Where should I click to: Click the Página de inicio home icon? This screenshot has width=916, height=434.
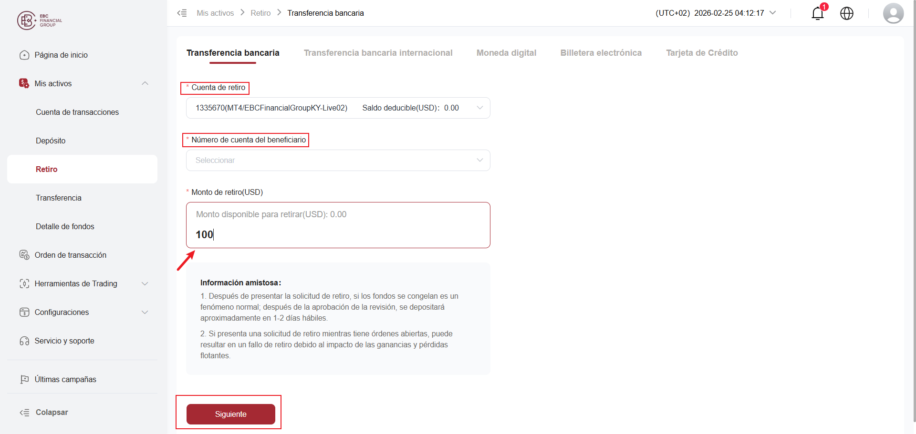point(24,55)
